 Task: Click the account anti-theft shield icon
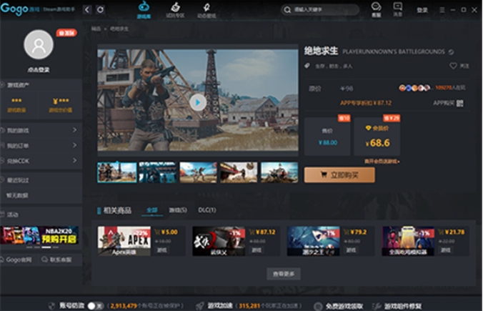51,305
